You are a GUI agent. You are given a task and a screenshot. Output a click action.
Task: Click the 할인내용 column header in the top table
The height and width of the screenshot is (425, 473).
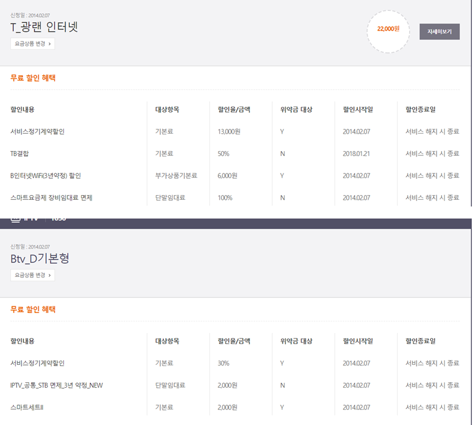coord(22,110)
